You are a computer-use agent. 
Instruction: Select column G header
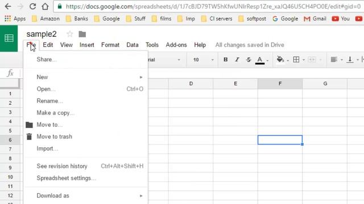pyautogui.click(x=325, y=83)
